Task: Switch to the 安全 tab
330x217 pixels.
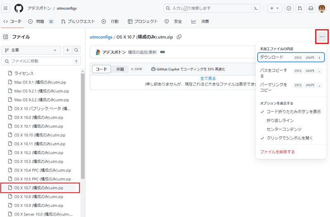Action: [173, 21]
